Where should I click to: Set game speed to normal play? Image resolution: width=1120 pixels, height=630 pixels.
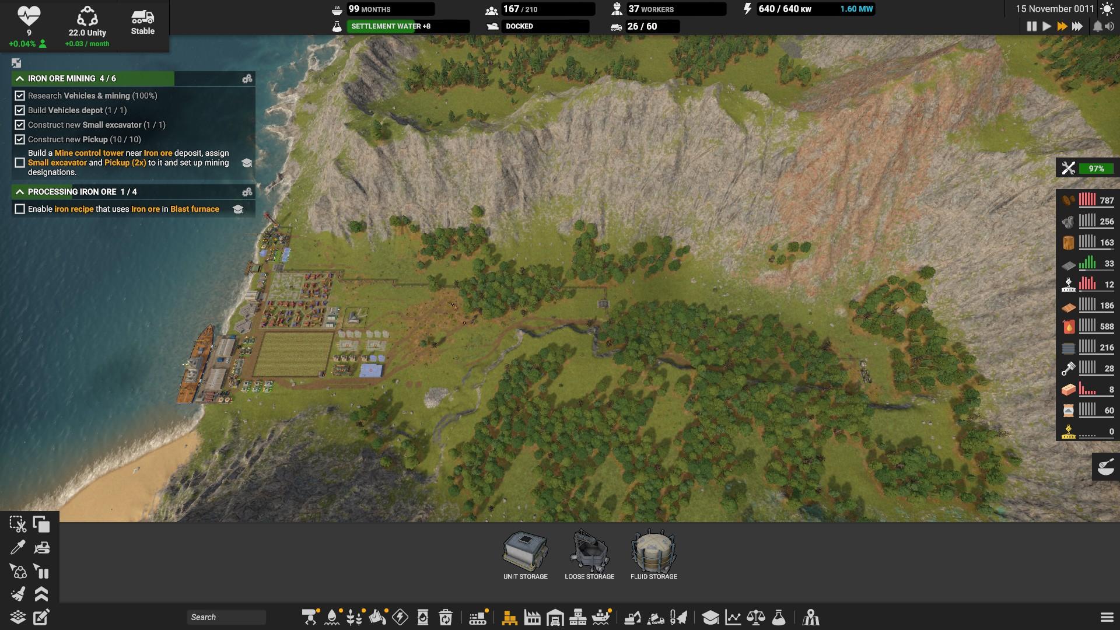click(x=1046, y=26)
